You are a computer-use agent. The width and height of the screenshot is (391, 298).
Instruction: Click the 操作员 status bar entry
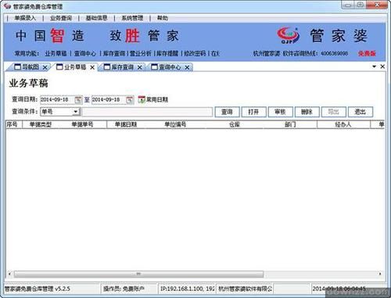click(124, 289)
